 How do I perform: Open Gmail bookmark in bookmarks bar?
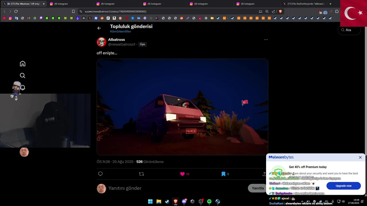tap(29, 18)
